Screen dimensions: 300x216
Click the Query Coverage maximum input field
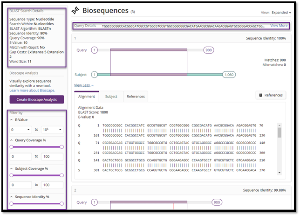click(x=52, y=156)
